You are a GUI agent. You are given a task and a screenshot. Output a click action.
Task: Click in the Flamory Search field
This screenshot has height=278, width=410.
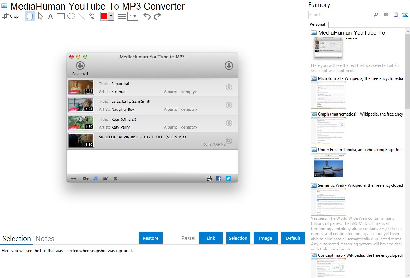pyautogui.click(x=341, y=15)
